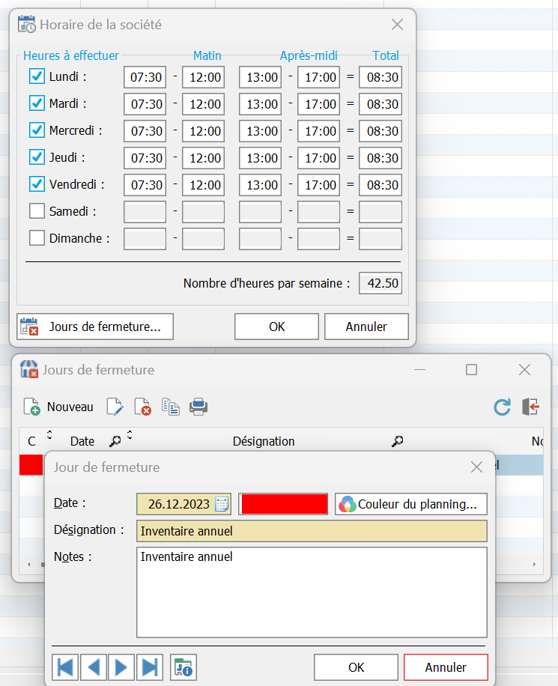The image size is (558, 686).
Task: Open the calendar picker in the Date field
Action: coord(222,504)
